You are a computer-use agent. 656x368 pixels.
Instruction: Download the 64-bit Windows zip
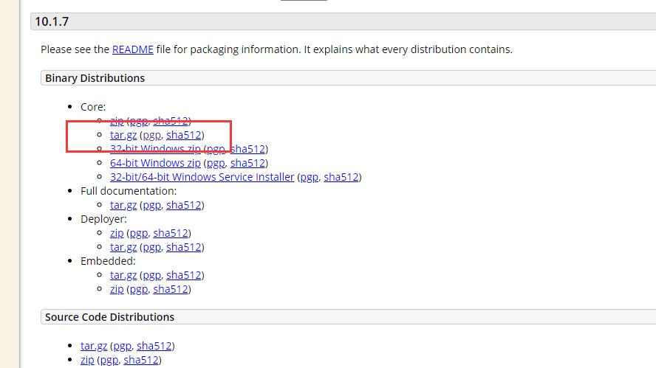[154, 163]
